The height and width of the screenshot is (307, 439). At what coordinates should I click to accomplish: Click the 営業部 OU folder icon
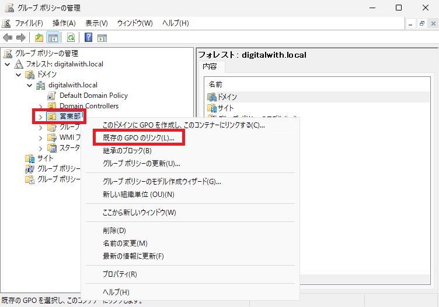(x=51, y=117)
